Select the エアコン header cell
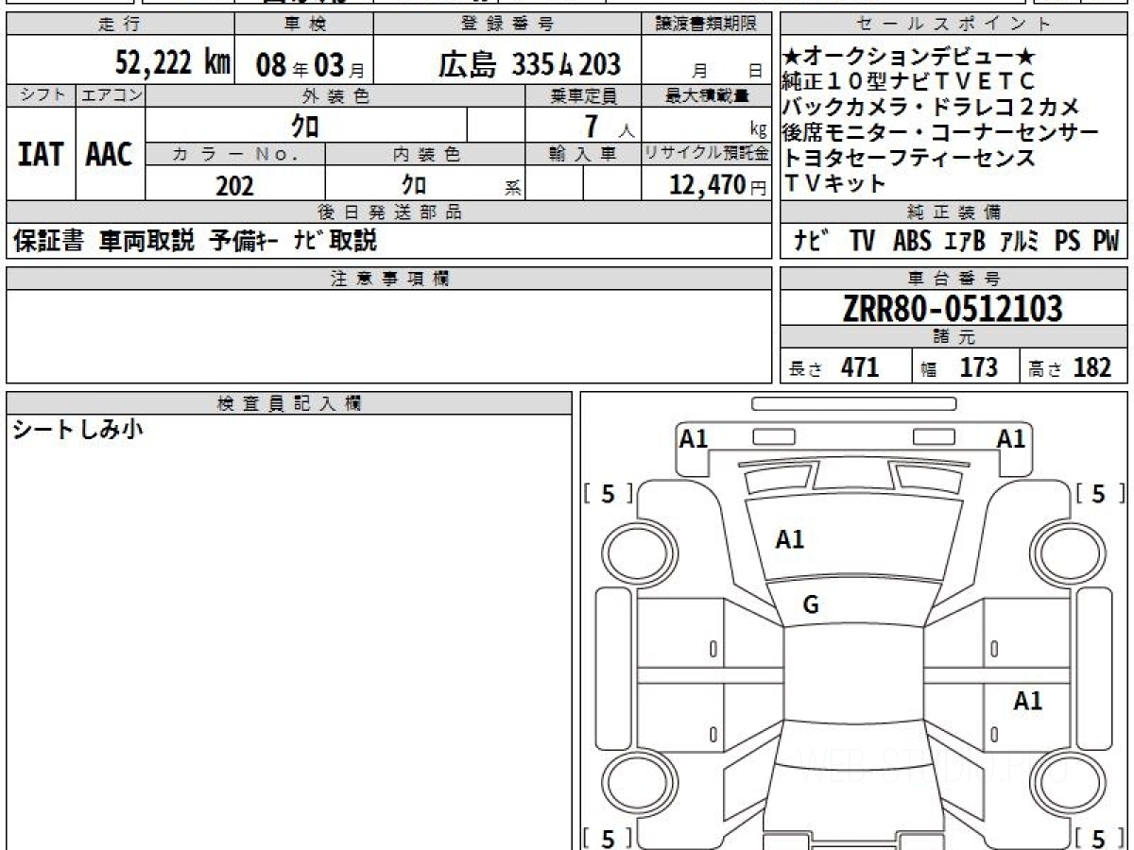Image resolution: width=1134 pixels, height=850 pixels. tap(110, 95)
